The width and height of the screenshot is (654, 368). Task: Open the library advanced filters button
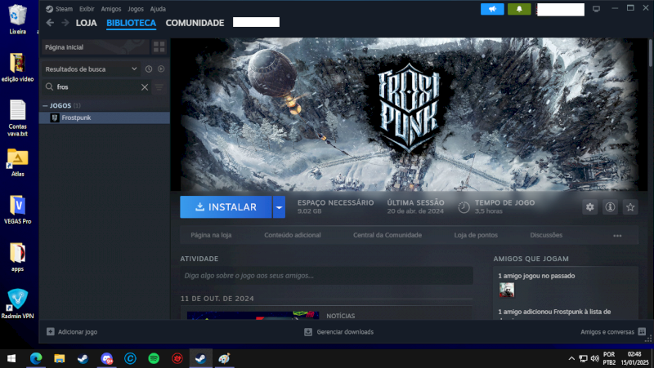pyautogui.click(x=159, y=86)
